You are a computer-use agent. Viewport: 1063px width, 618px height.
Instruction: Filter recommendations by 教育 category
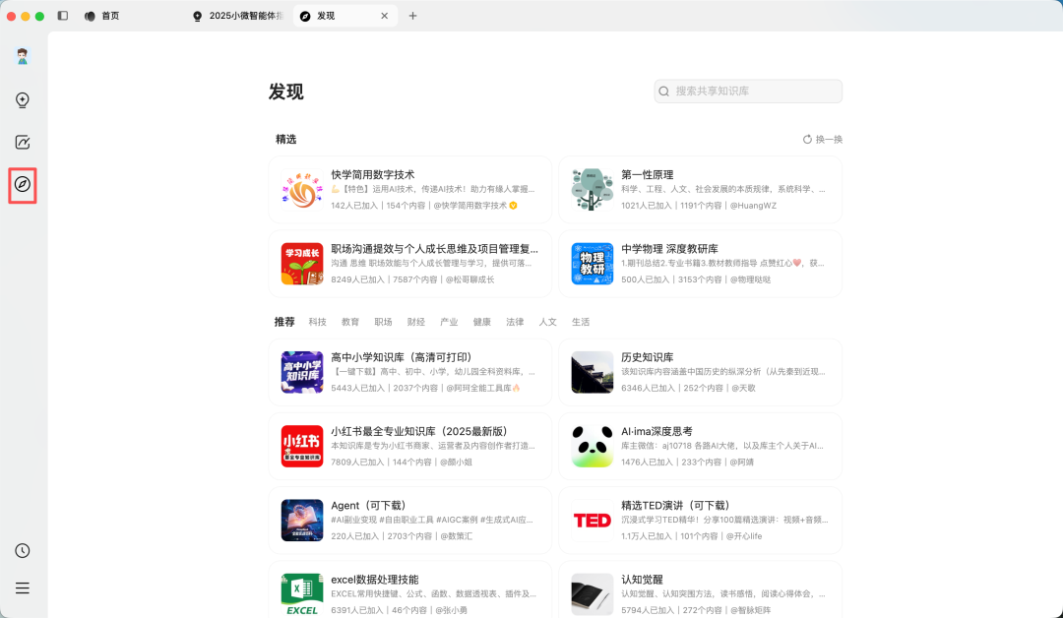click(349, 321)
